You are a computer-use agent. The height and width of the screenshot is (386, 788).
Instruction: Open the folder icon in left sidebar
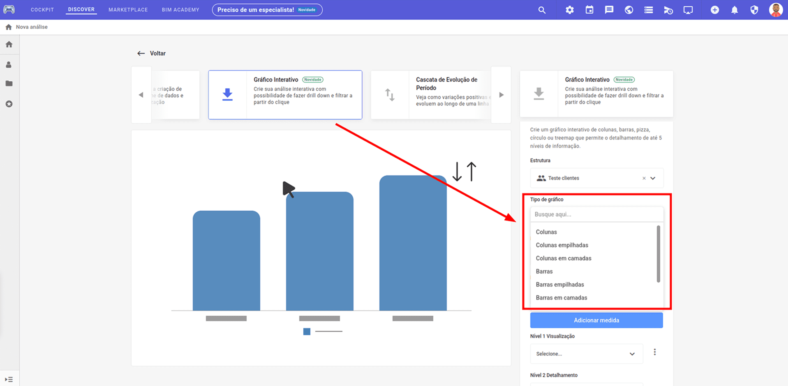9,83
